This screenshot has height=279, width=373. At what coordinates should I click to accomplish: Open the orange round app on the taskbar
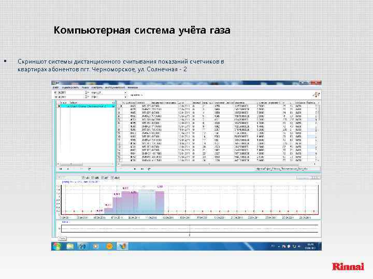[109, 246]
